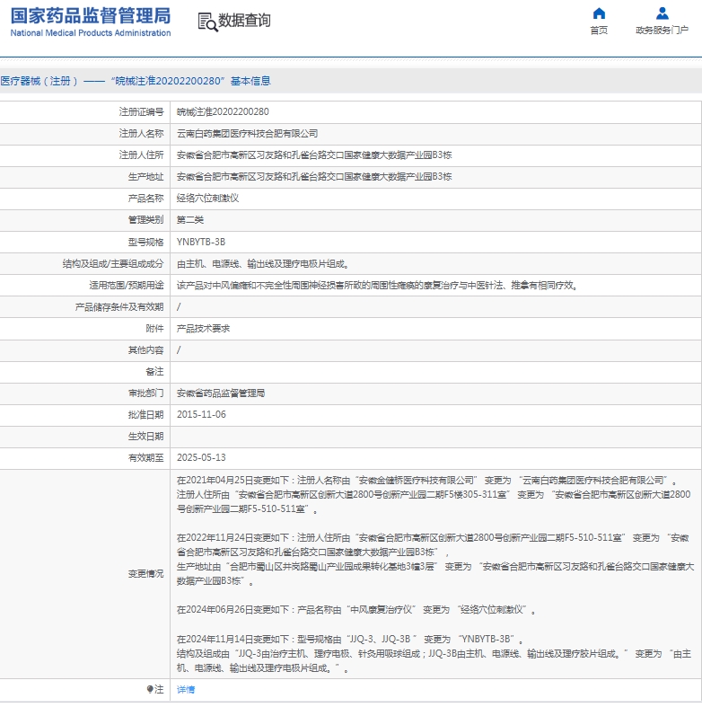The height and width of the screenshot is (707, 702).
Task: Open the 政务服务门户 user icon
Action: [x=662, y=13]
